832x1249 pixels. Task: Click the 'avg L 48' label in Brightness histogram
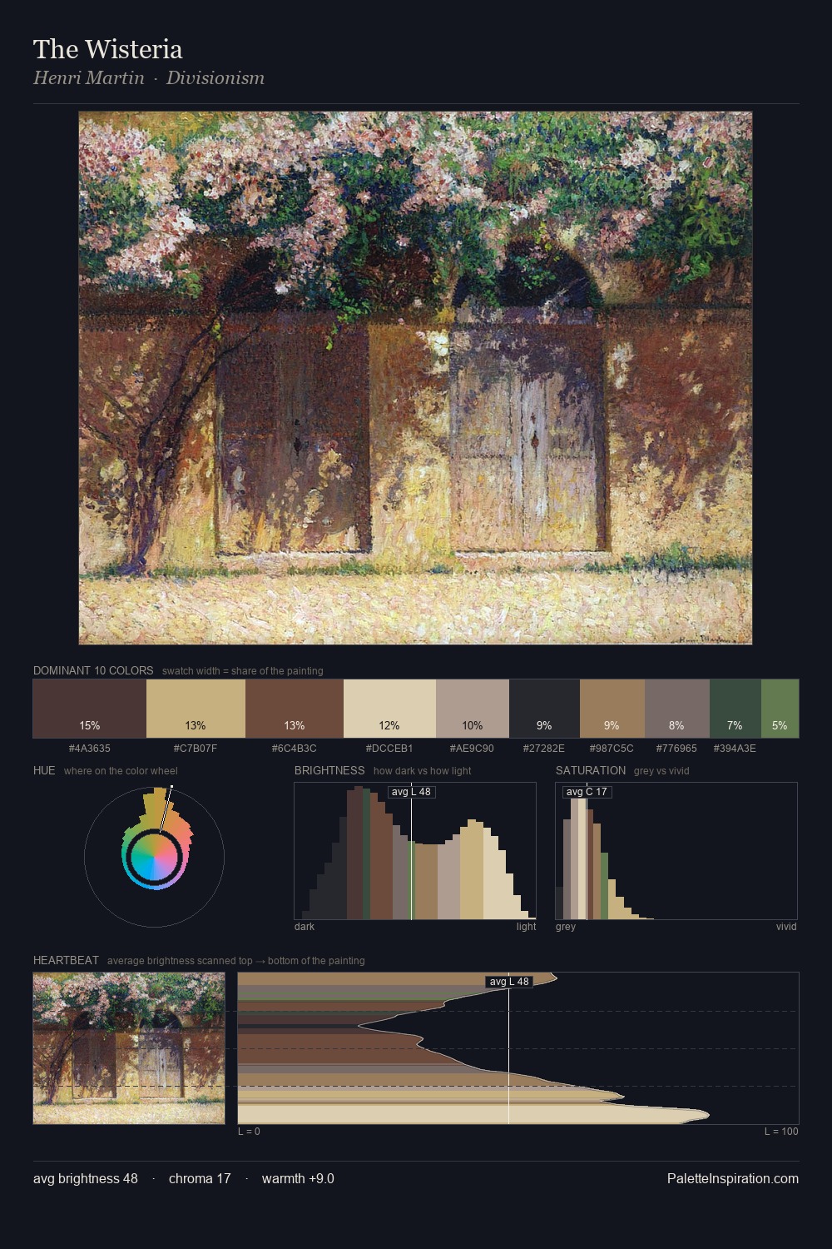coord(411,792)
